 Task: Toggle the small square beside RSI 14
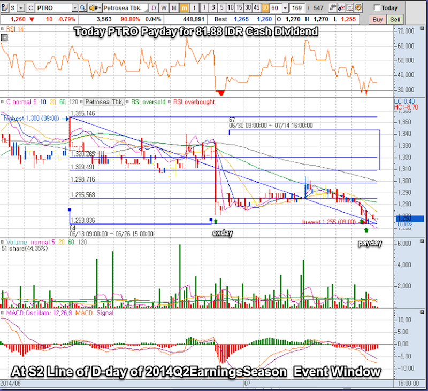(2, 29)
